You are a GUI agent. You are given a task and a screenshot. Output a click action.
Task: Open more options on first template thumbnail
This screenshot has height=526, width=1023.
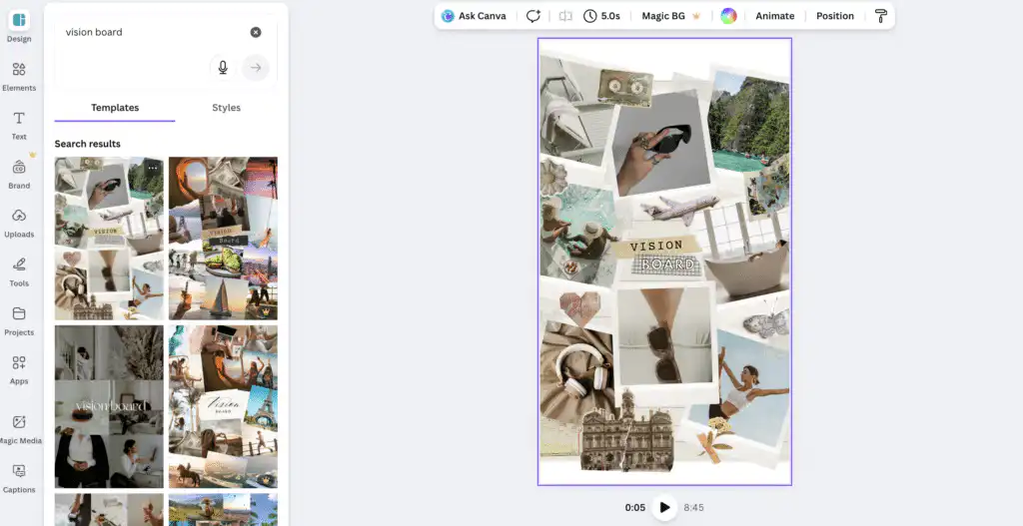point(153,168)
